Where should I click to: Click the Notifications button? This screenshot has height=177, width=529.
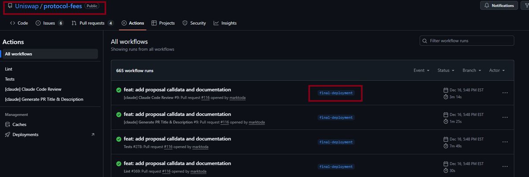coord(499,6)
